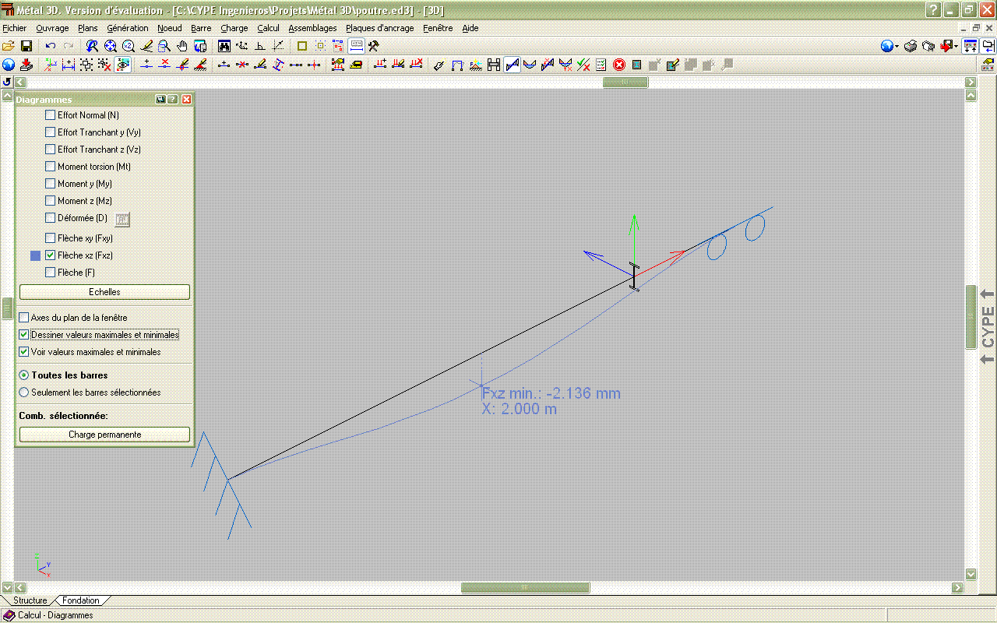This screenshot has height=623, width=997.
Task: Enable Effort Tranchant y (Vy) diagram
Action: [51, 132]
